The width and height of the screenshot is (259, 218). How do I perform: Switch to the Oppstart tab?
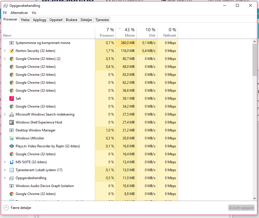tap(56, 20)
